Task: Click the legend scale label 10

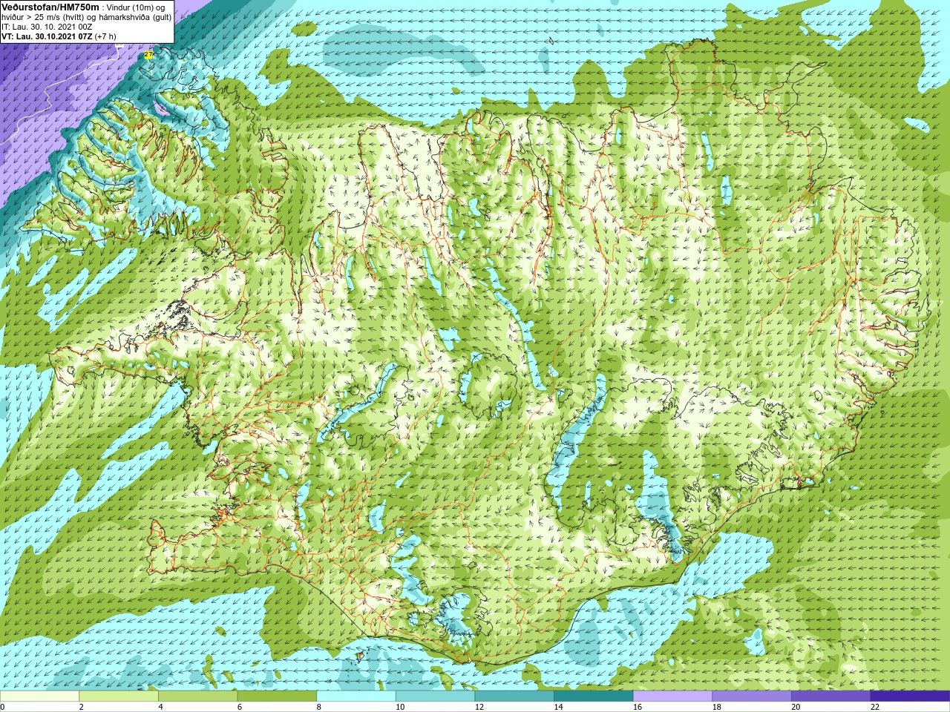Action: click(400, 707)
